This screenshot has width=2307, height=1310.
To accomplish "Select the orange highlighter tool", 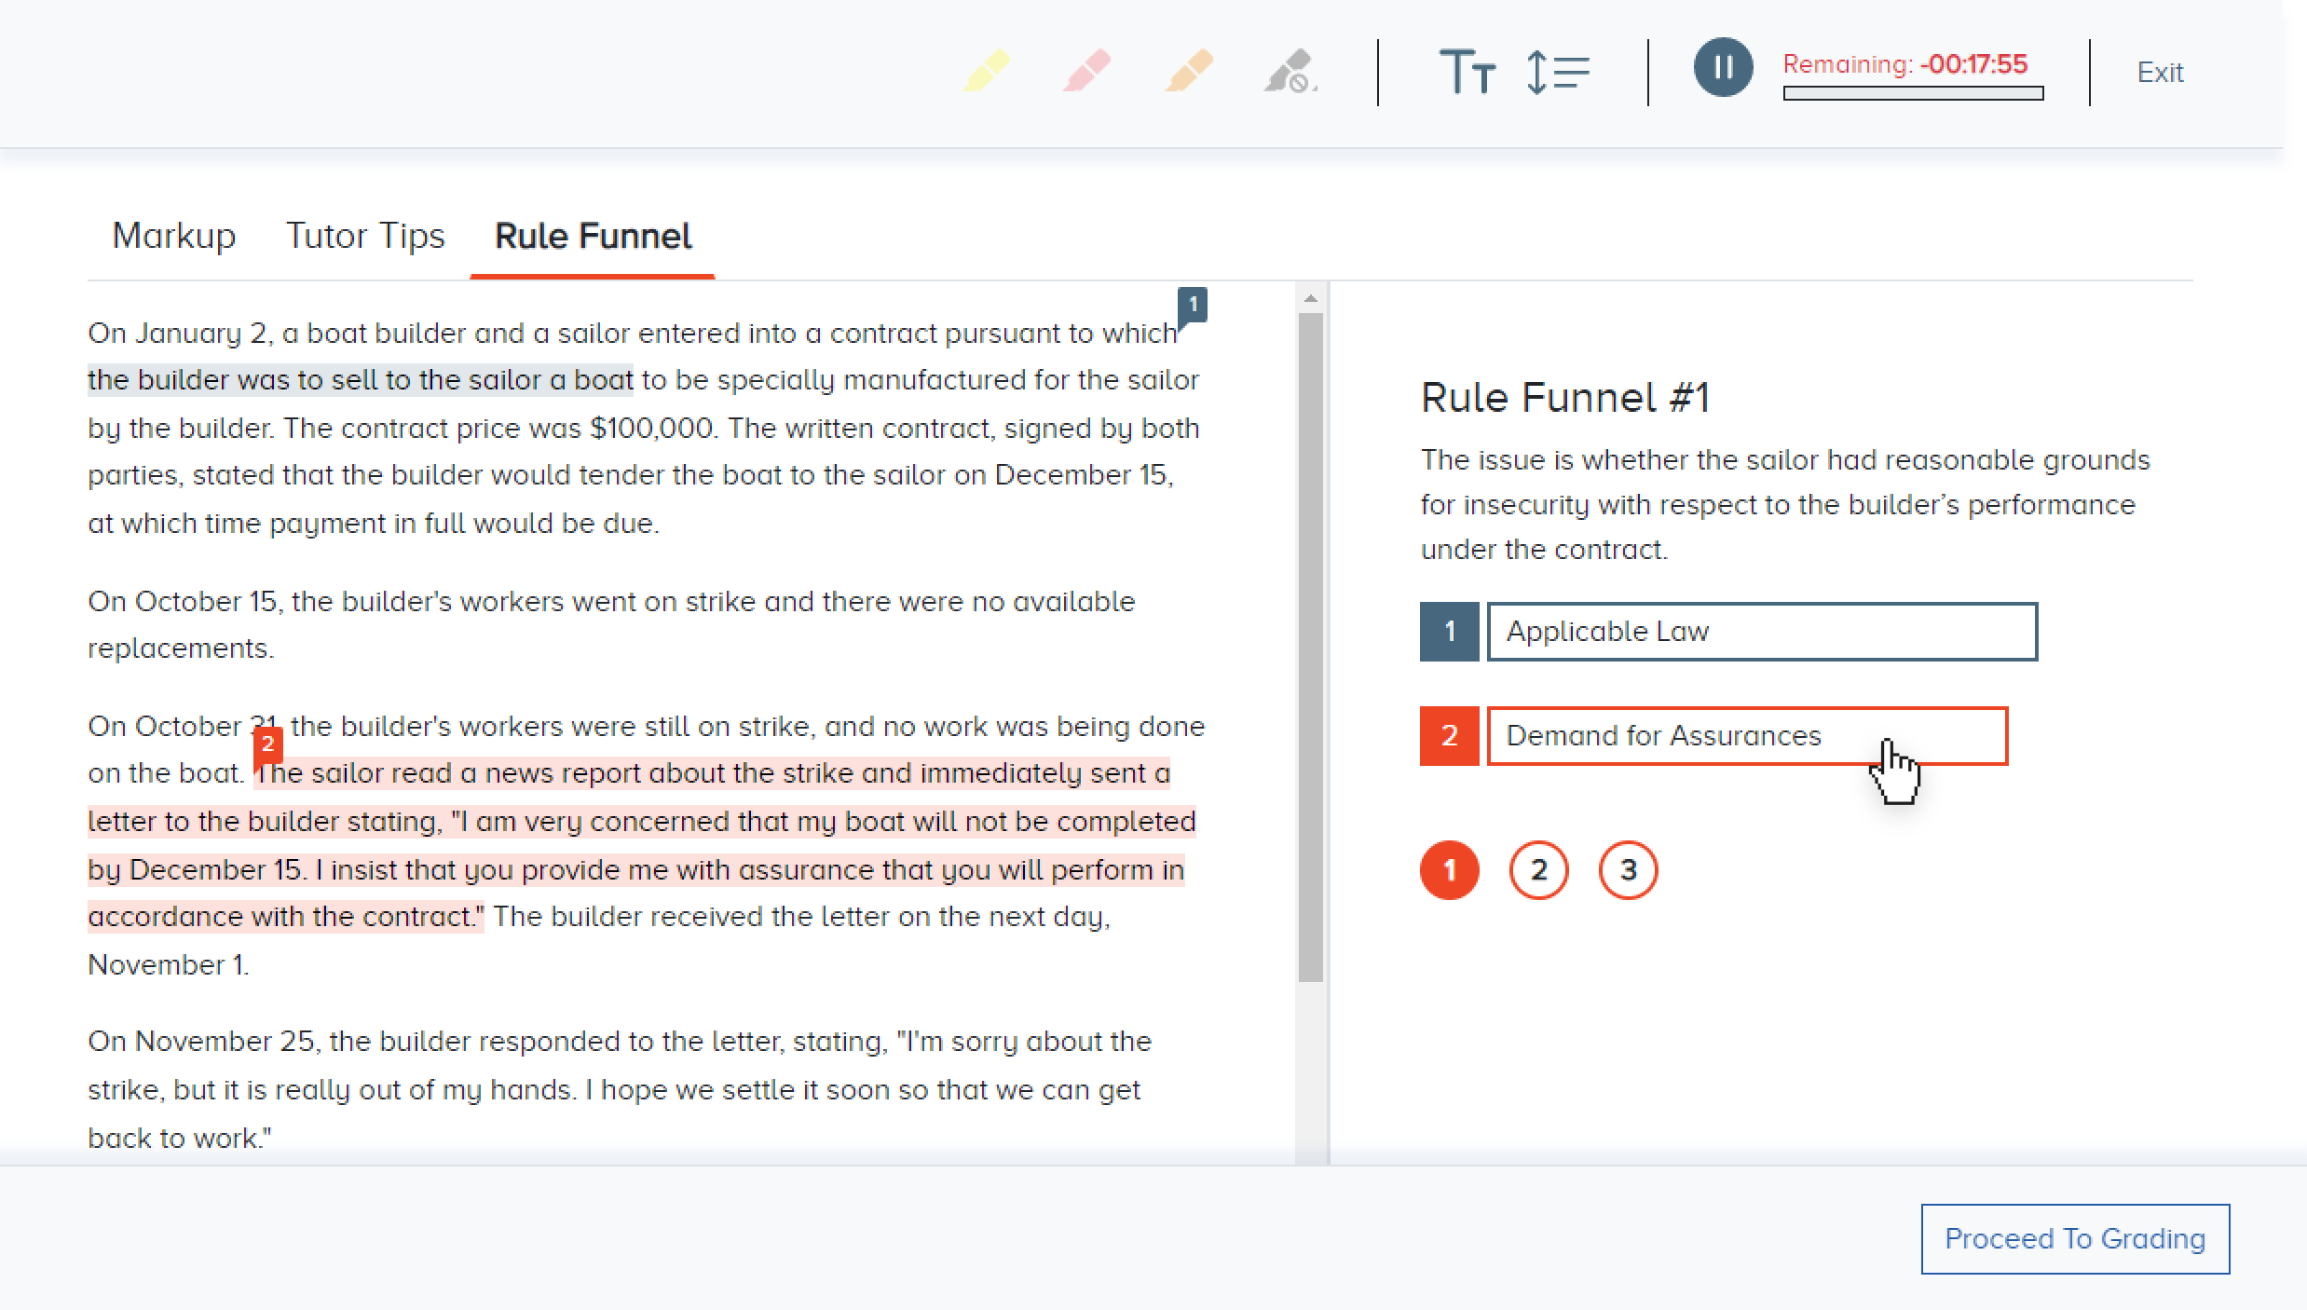I will [x=1189, y=71].
